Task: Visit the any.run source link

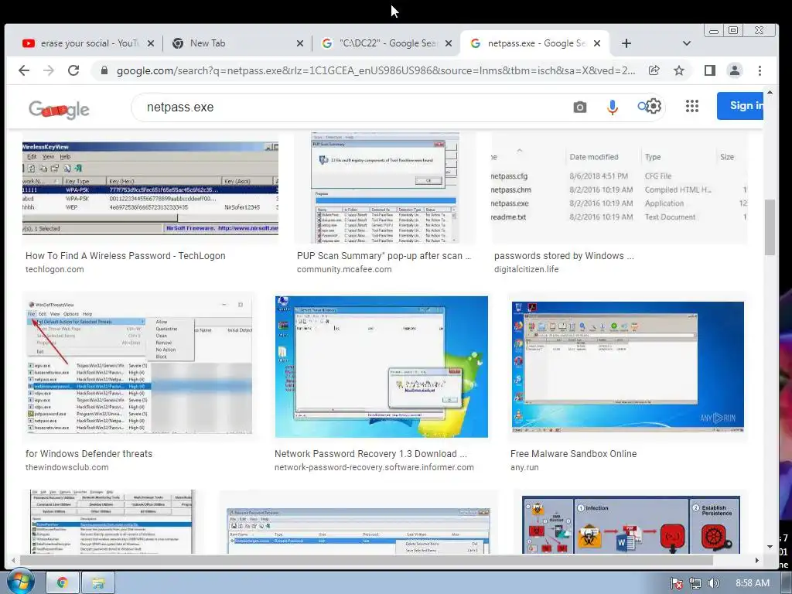Action: (524, 467)
